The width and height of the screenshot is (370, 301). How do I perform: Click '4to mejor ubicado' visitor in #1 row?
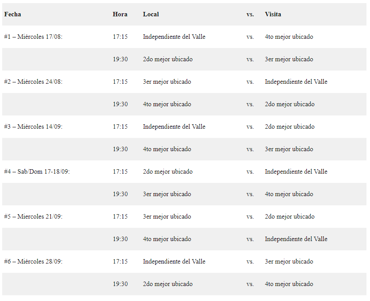click(289, 37)
